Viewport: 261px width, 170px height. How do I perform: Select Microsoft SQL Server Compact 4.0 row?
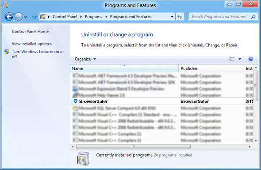tap(162, 108)
